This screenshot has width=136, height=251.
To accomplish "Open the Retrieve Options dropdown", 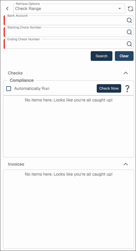I will [x=69, y=8].
